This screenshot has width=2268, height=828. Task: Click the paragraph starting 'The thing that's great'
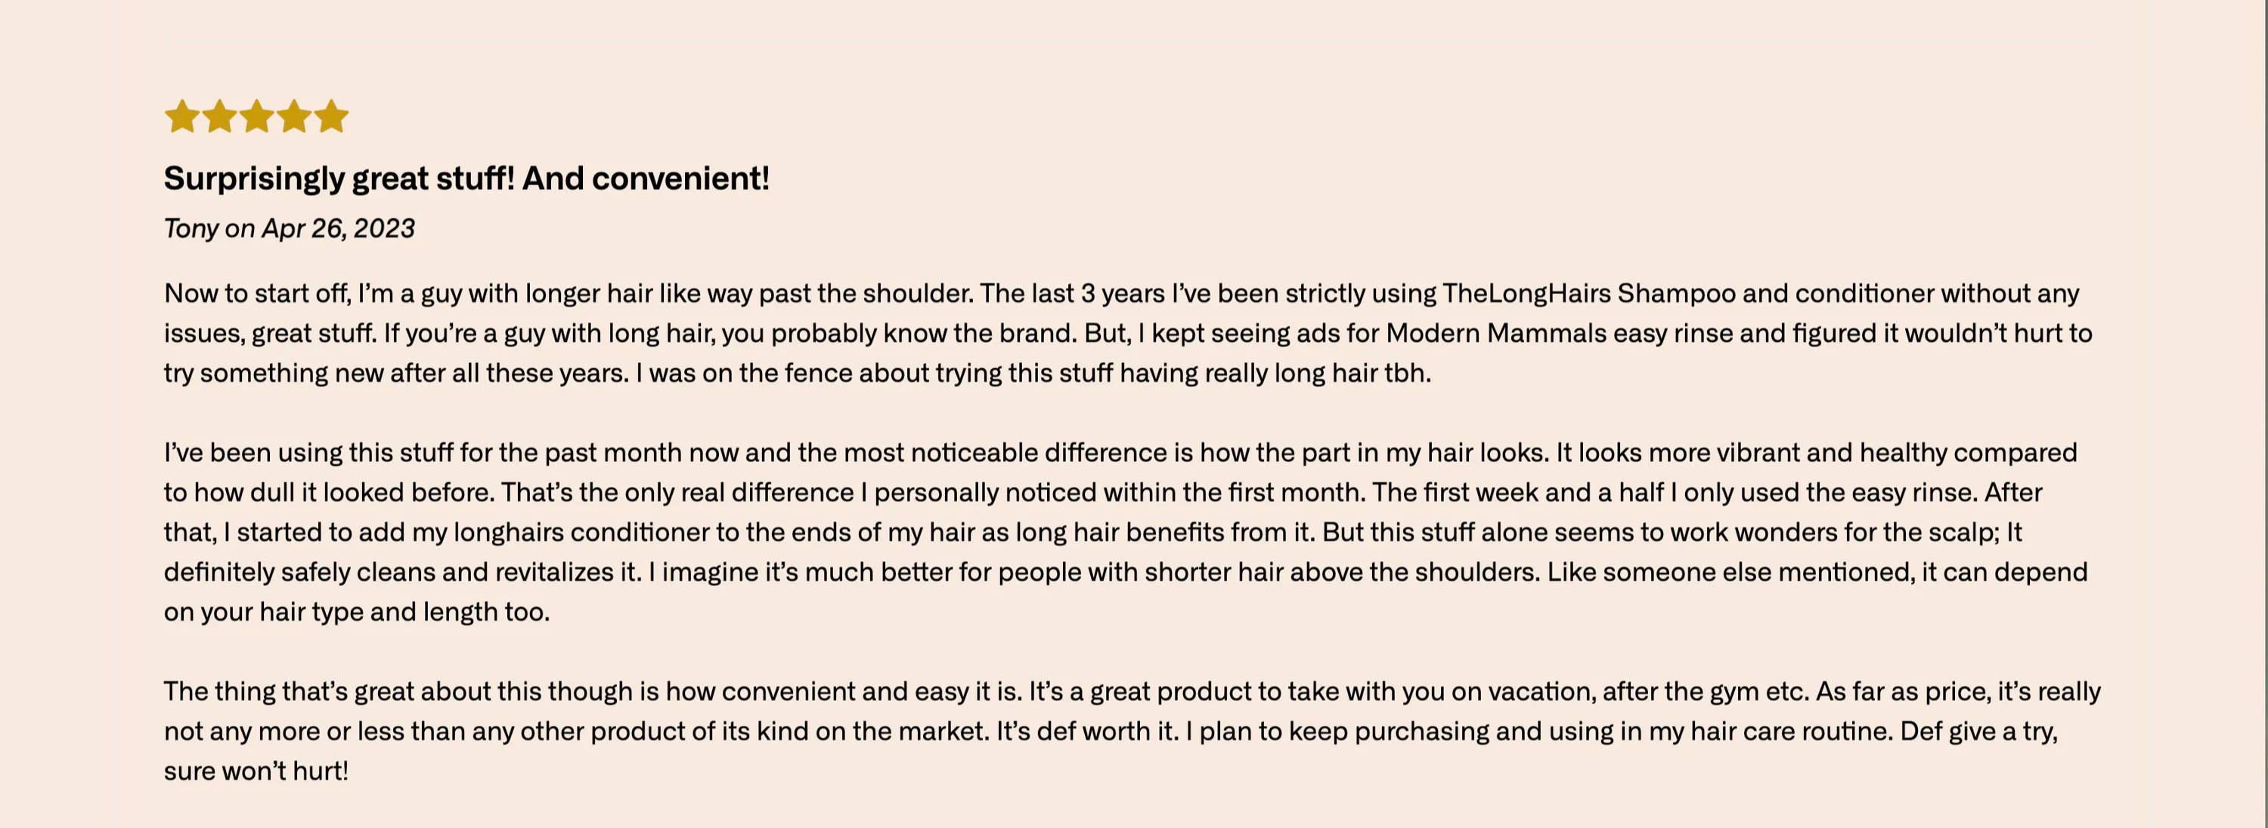pyautogui.click(x=1132, y=731)
